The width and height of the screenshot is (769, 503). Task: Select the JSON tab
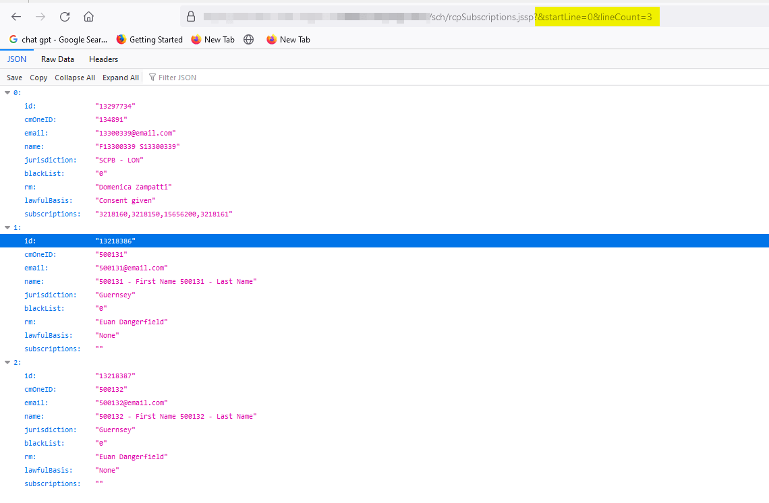pyautogui.click(x=16, y=59)
